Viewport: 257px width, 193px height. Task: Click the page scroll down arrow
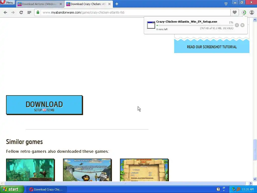(255, 179)
